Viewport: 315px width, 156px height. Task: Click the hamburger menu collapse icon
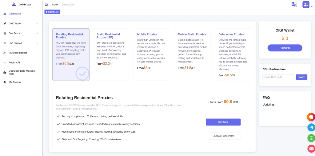tap(46, 4)
